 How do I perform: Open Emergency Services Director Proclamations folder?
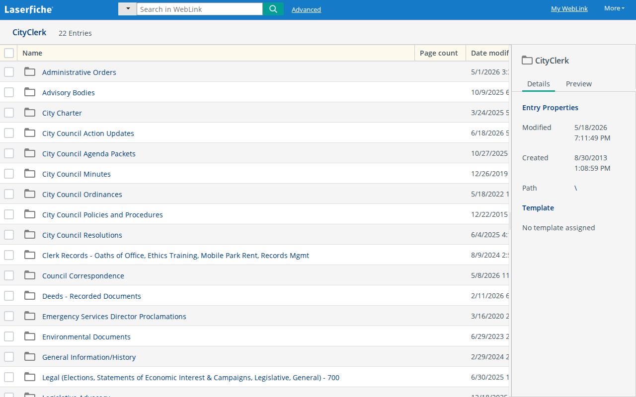coord(114,317)
